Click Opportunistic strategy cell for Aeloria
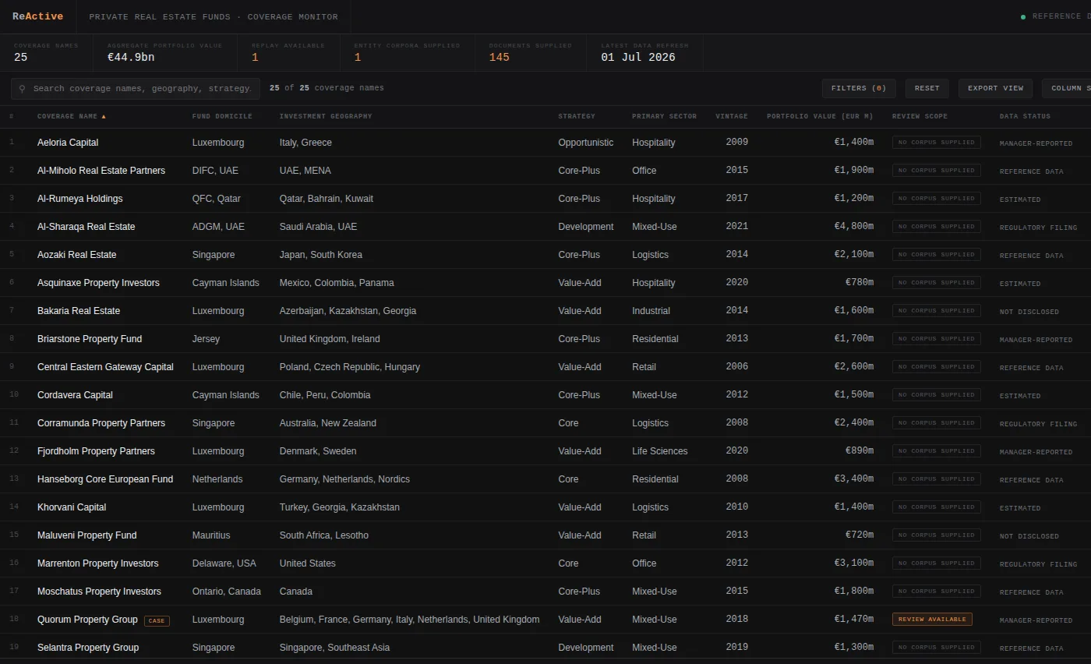 coord(585,143)
